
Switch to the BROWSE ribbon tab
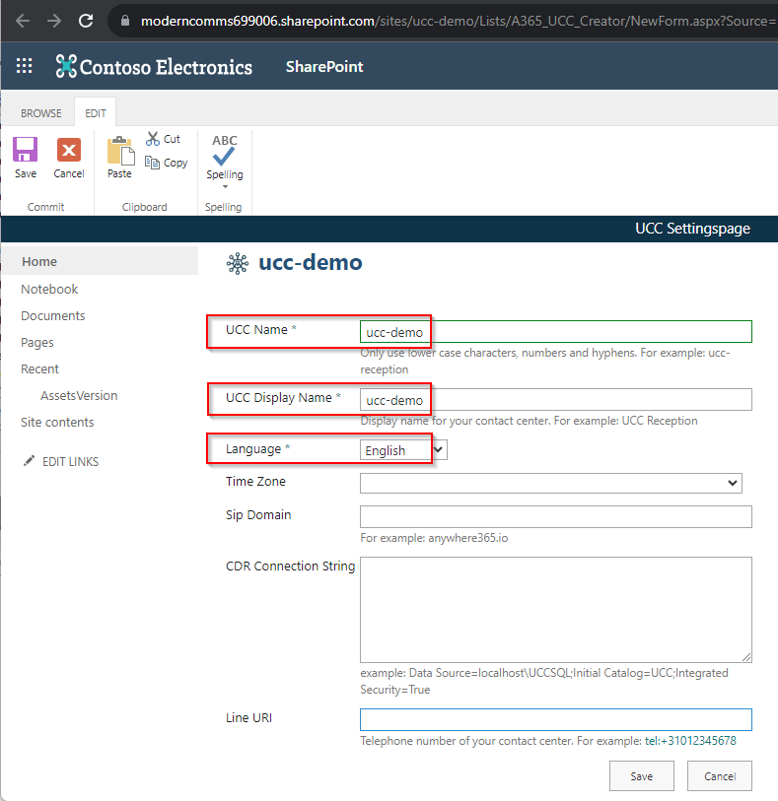(x=41, y=113)
